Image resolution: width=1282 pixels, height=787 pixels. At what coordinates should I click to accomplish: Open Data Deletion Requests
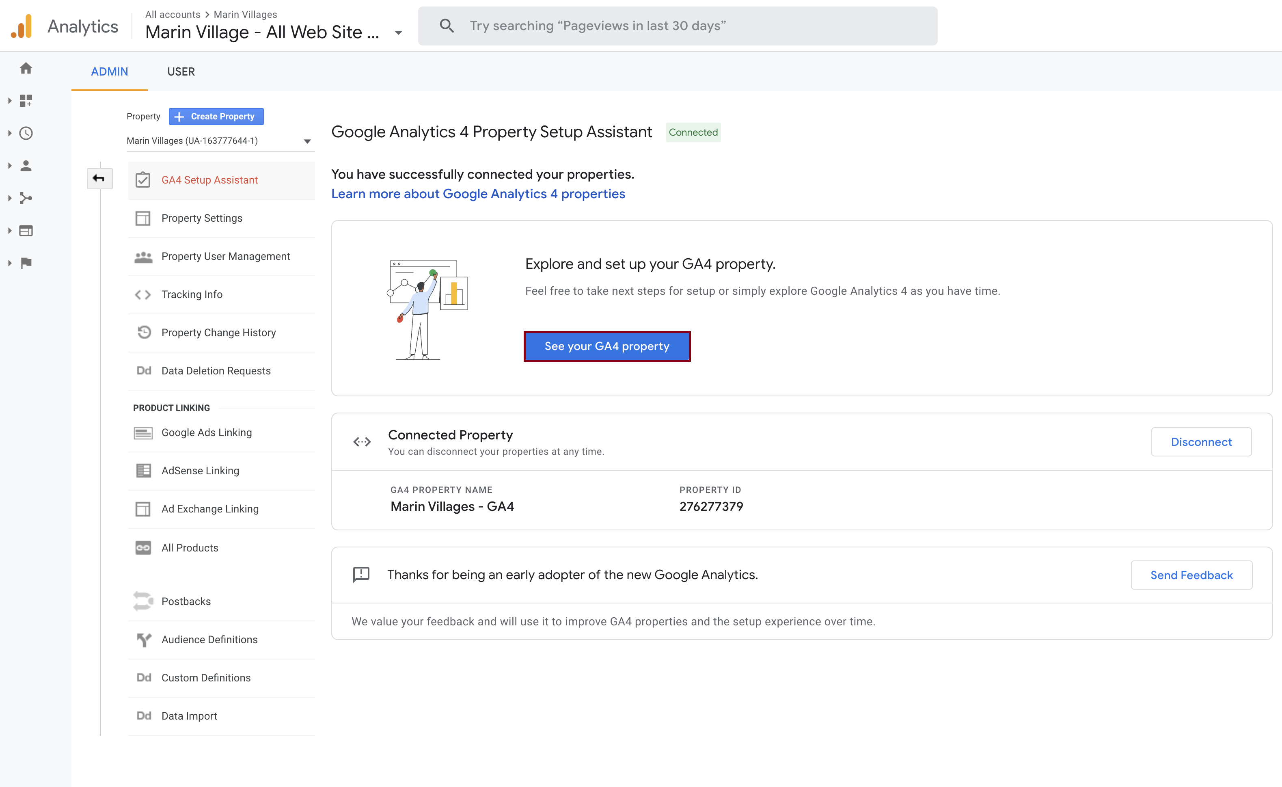(x=222, y=371)
